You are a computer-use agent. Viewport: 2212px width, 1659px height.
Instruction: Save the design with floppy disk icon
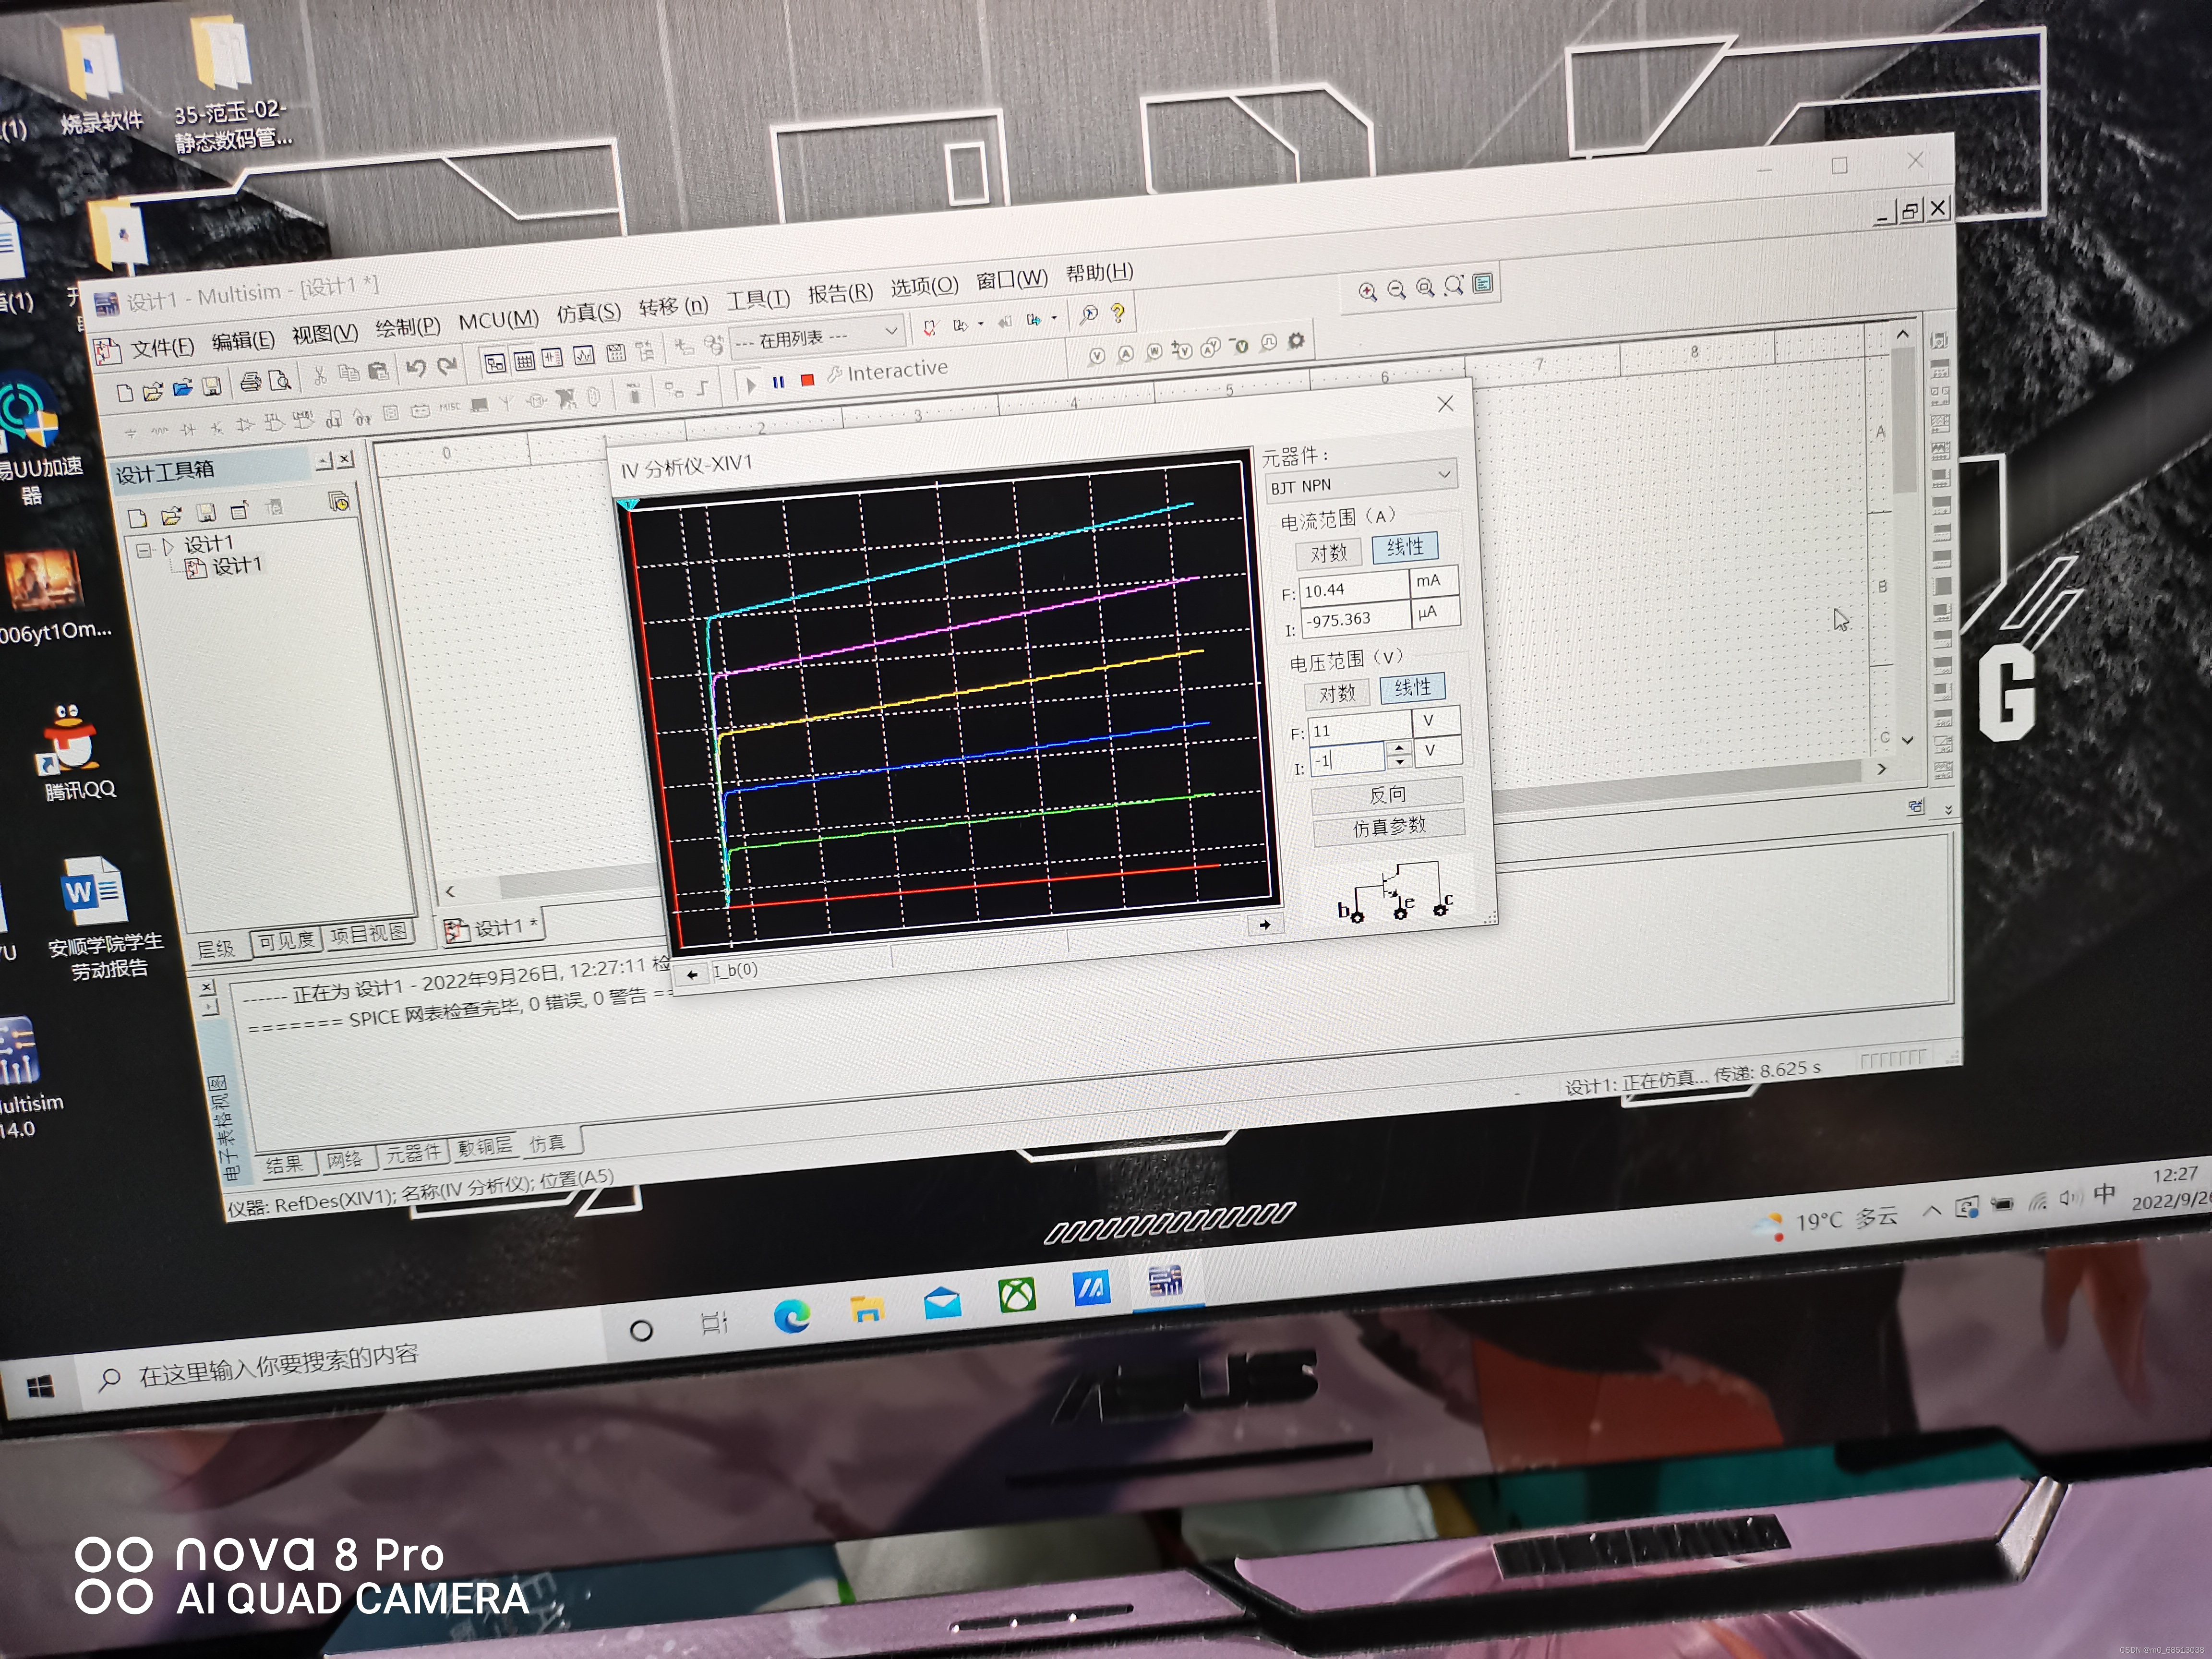(x=212, y=387)
